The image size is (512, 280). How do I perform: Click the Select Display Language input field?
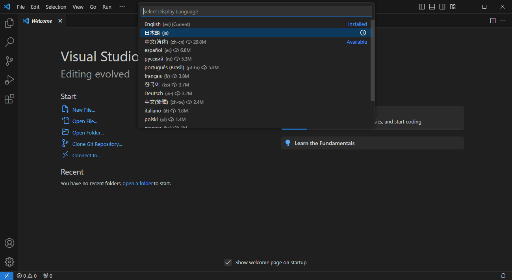click(x=256, y=11)
